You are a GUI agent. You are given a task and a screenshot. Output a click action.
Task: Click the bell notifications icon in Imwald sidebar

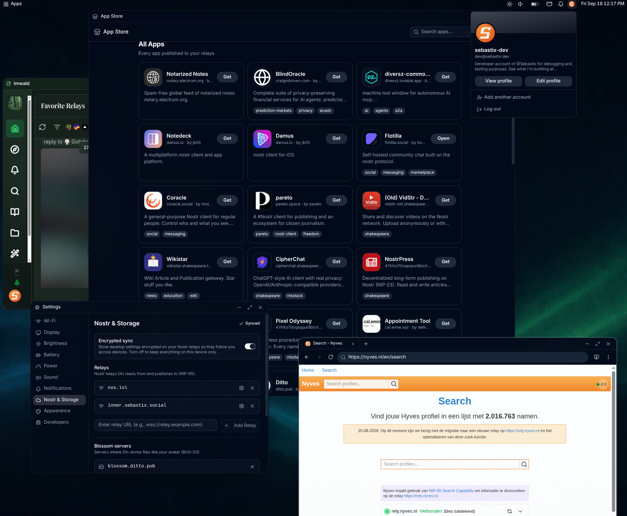tap(15, 170)
